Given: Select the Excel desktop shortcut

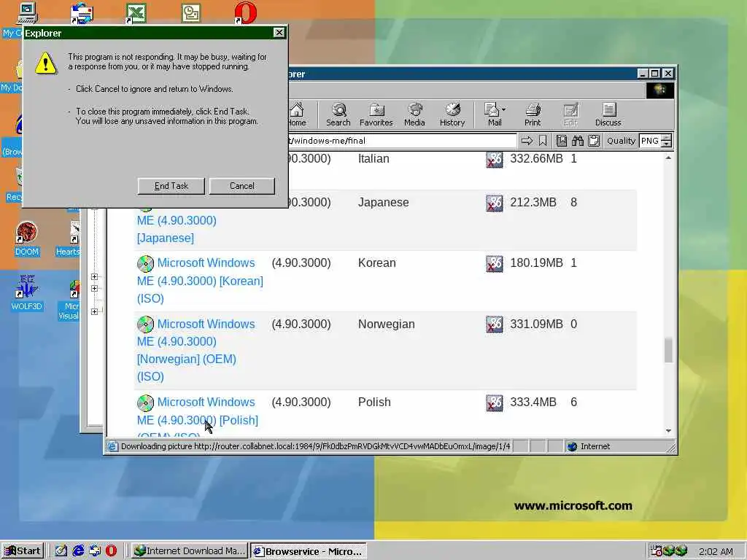Looking at the screenshot, I should [136, 13].
